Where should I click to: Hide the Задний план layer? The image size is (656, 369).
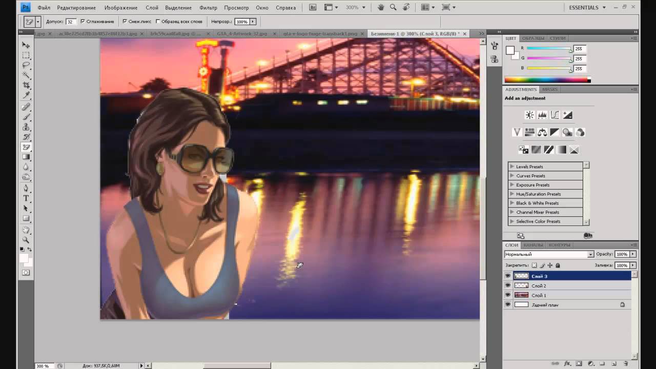click(x=508, y=304)
